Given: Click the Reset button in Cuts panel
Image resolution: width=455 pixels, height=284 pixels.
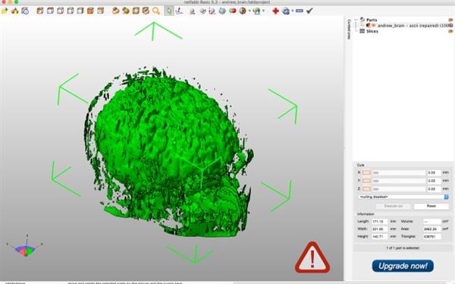Looking at the screenshot, I should tap(431, 206).
